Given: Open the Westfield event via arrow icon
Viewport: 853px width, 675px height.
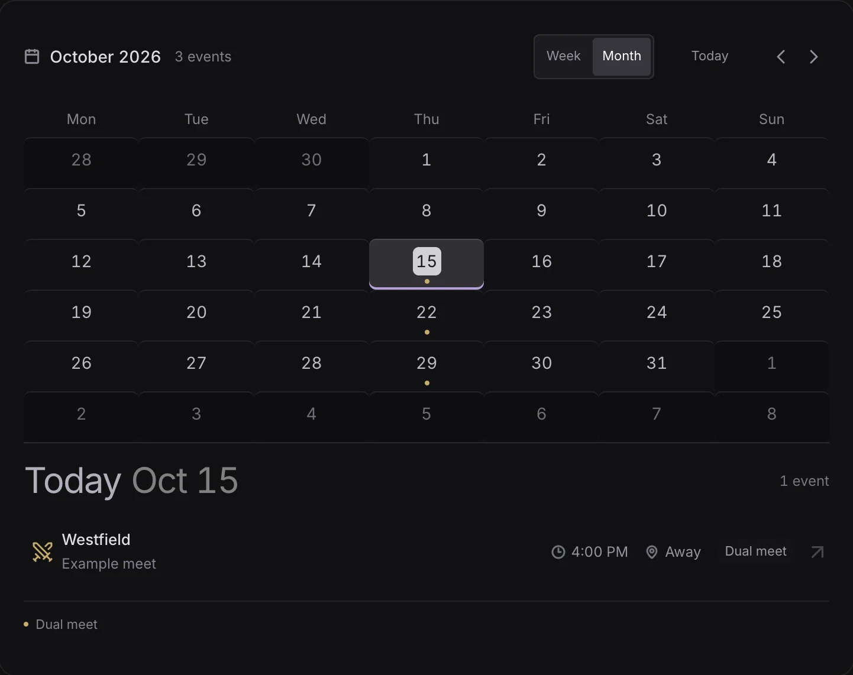Looking at the screenshot, I should pyautogui.click(x=818, y=551).
